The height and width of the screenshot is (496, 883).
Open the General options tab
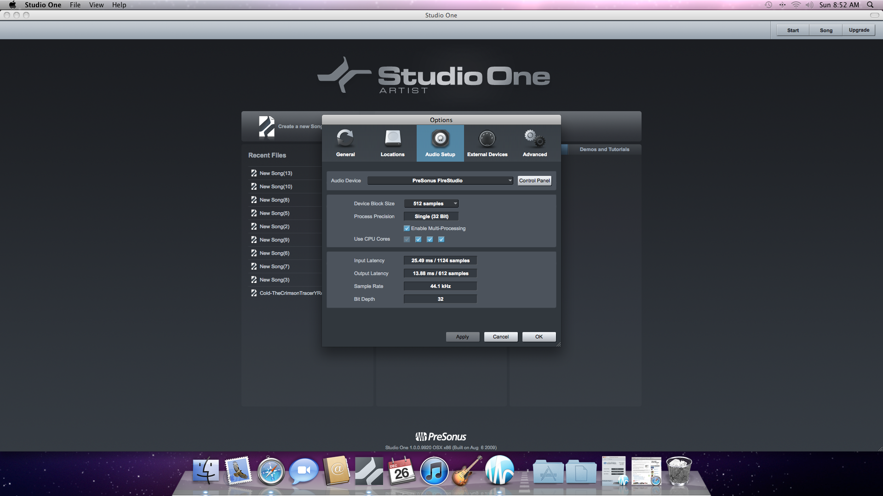[345, 143]
